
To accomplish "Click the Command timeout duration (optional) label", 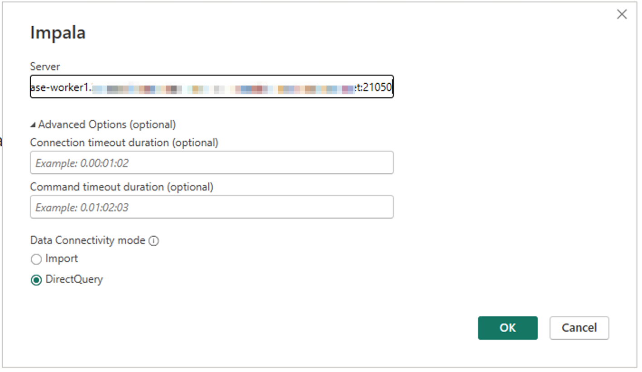I will [121, 187].
